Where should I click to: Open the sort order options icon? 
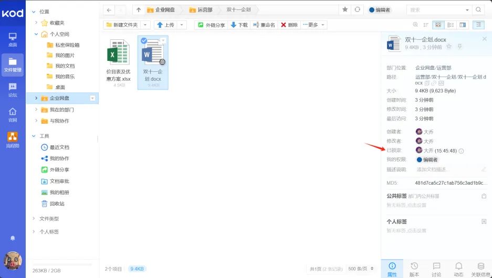pyautogui.click(x=426, y=25)
